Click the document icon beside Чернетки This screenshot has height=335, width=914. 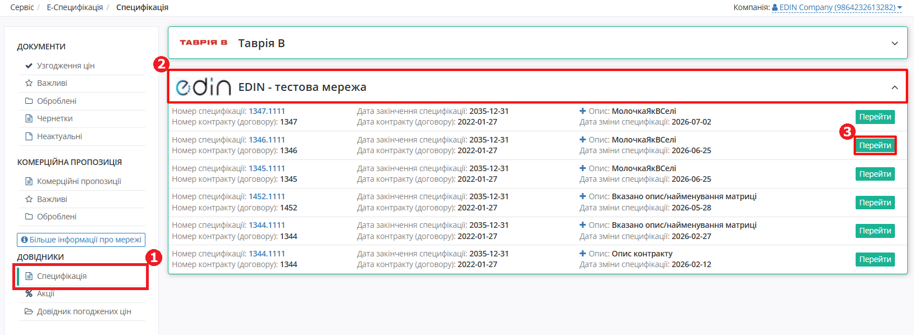coord(29,118)
